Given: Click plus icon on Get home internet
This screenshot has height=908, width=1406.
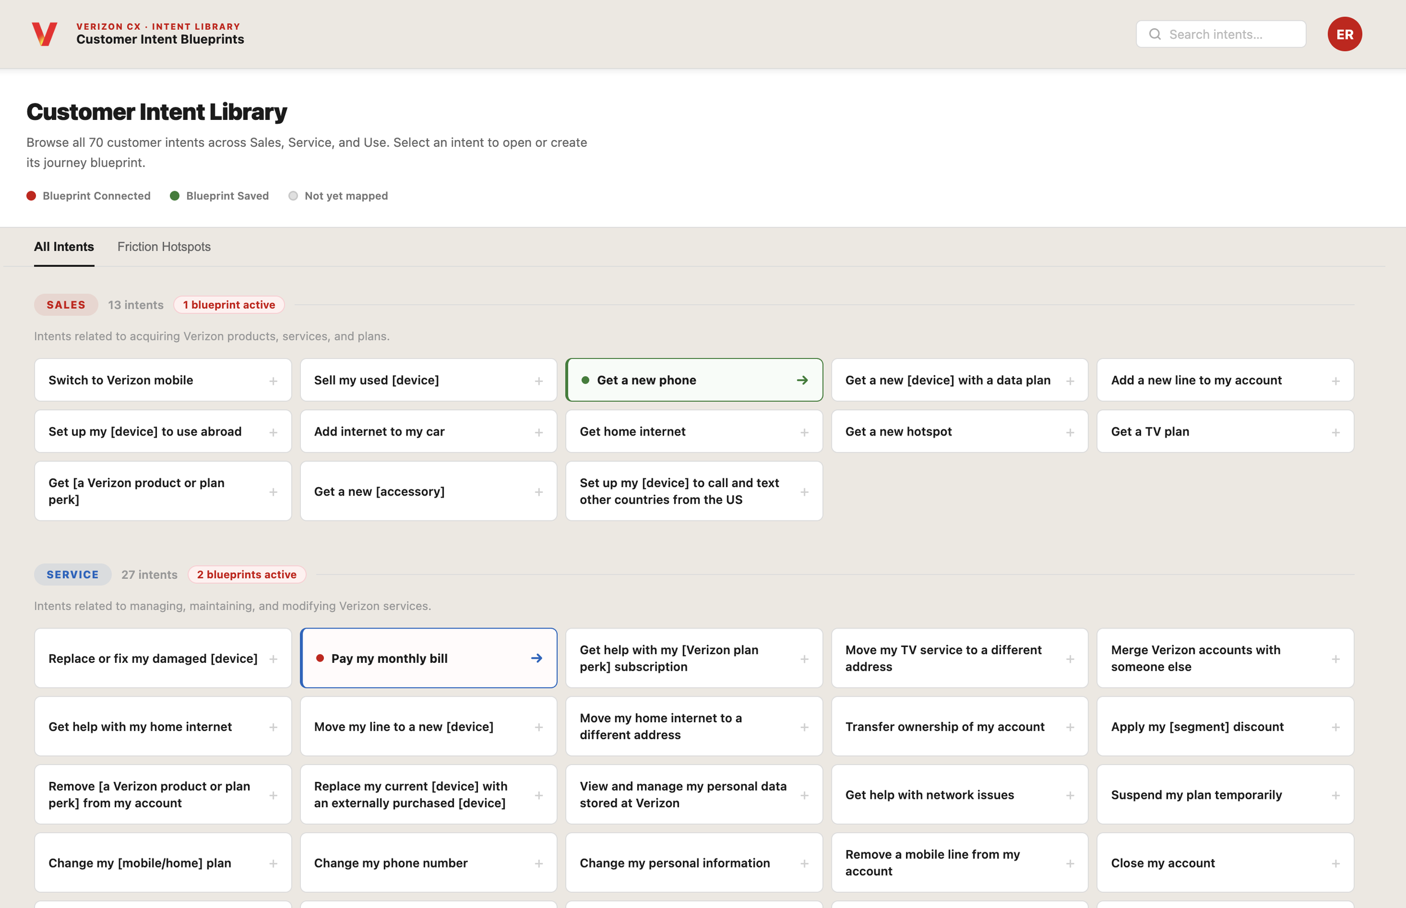Looking at the screenshot, I should coord(804,432).
